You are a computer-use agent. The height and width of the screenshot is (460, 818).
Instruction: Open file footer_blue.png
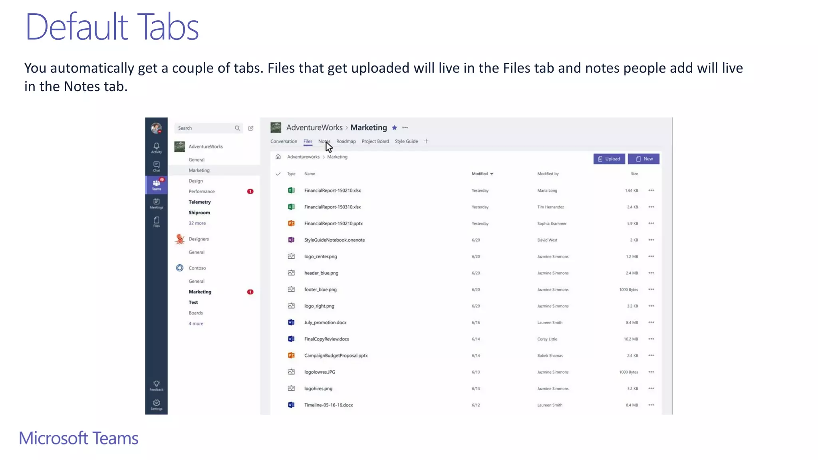click(x=320, y=289)
